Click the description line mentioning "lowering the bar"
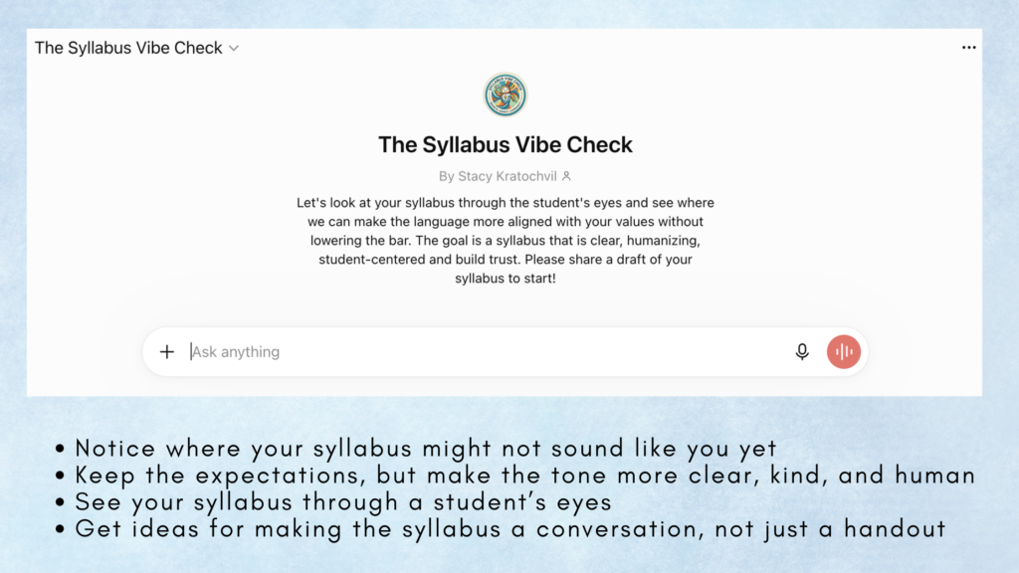 pyautogui.click(x=505, y=241)
